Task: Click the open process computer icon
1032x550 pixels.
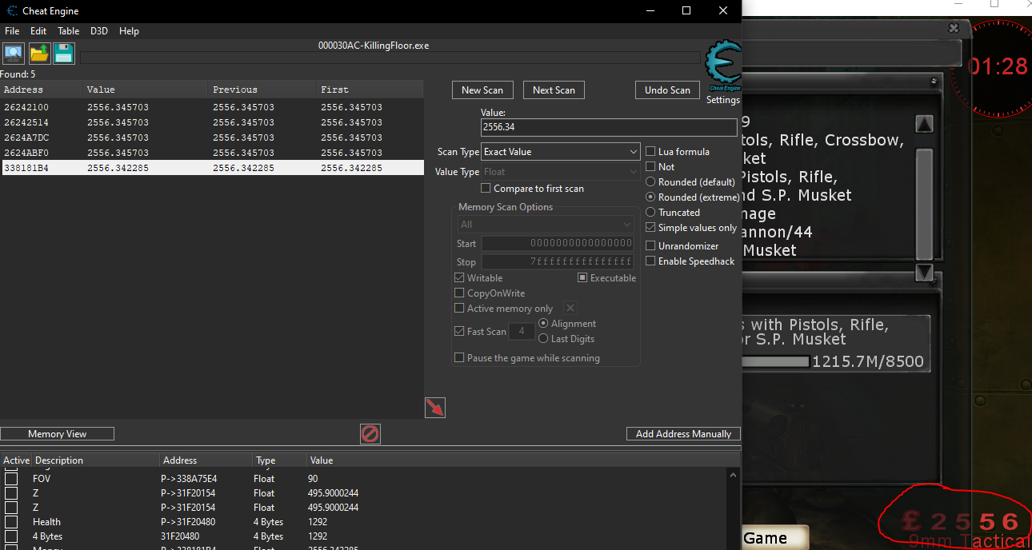Action: tap(14, 54)
